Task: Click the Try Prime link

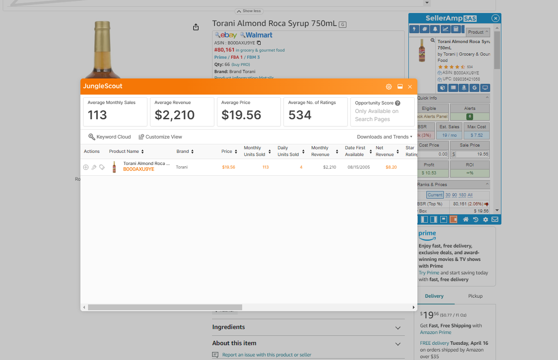Action: click(429, 273)
